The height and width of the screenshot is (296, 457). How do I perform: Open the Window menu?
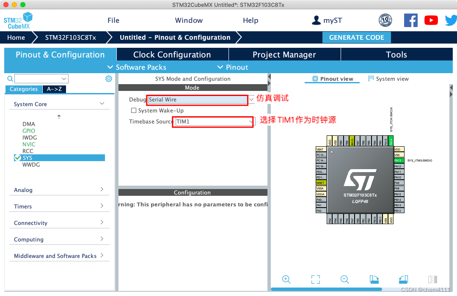point(189,20)
